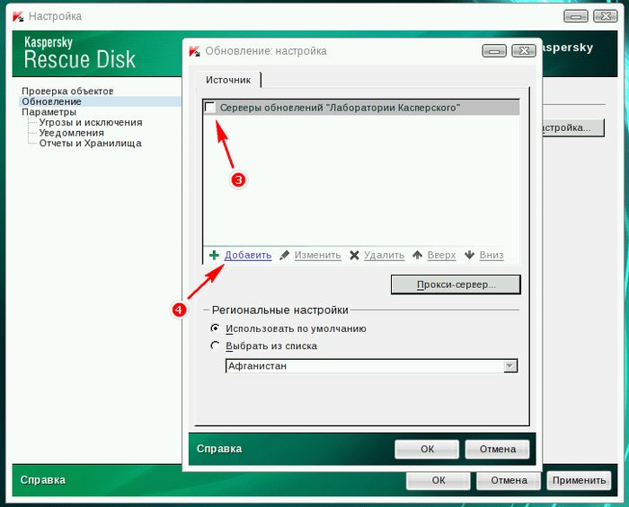Click Kaspersky logo icon in update dialog title
629x507 pixels.
click(x=195, y=51)
